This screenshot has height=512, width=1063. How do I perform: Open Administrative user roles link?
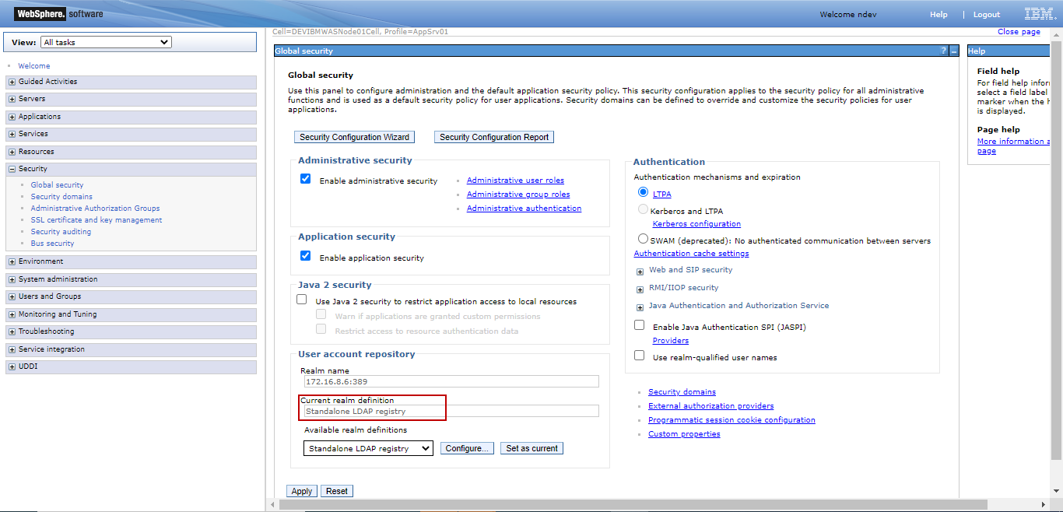click(x=515, y=181)
